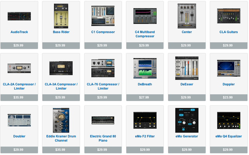
Task: Click the $29.99 price bar under eMo F2 Filter
Action: (x=145, y=150)
